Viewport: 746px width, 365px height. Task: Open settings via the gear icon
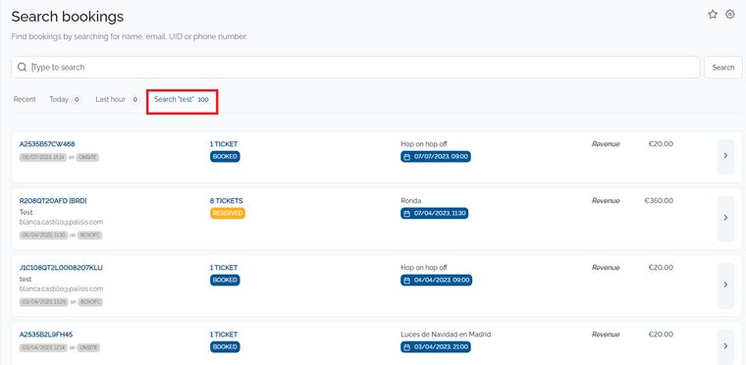[730, 15]
